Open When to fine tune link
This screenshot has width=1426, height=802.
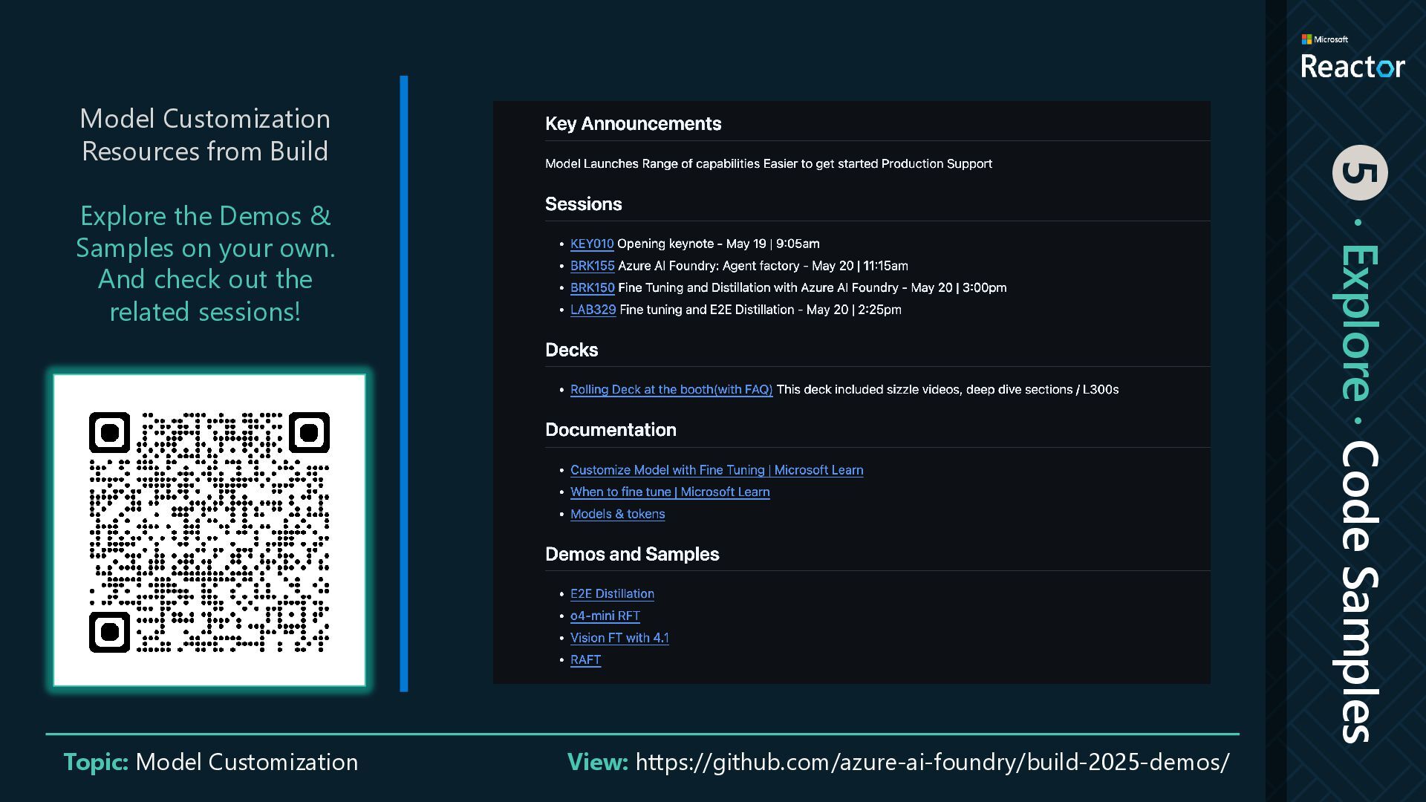(x=670, y=492)
